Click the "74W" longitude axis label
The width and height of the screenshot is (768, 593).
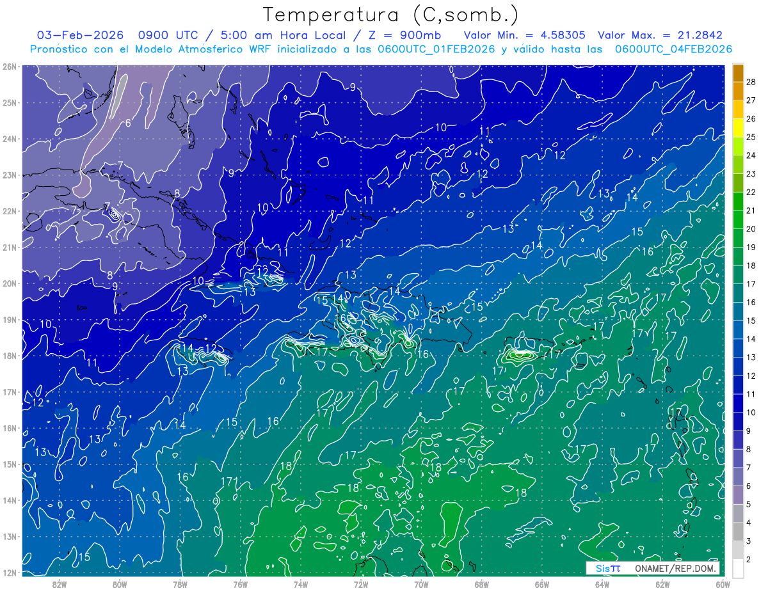point(301,584)
